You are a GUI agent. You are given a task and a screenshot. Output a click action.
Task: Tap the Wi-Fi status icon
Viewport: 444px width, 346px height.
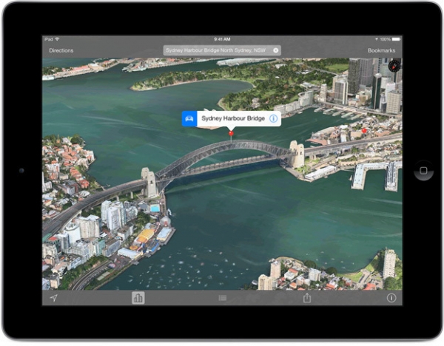click(58, 39)
